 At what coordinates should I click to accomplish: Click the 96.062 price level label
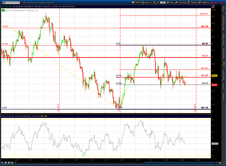(205, 68)
